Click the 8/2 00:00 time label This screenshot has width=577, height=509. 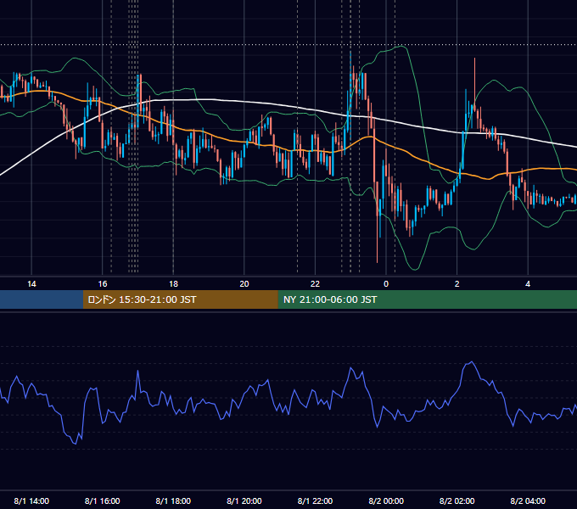coord(386,501)
